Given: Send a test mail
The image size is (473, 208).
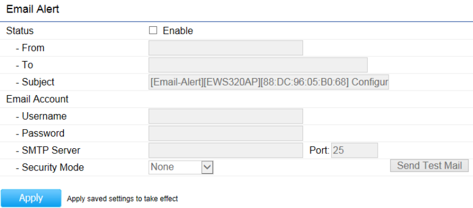Looking at the screenshot, I should point(429,165).
